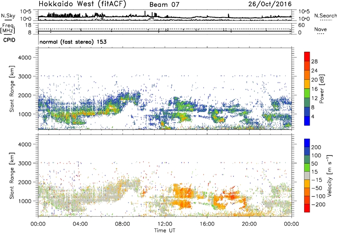337x233 pixels.
Task: Pick the bright blue bottom power swatch
Action: click(x=307, y=121)
